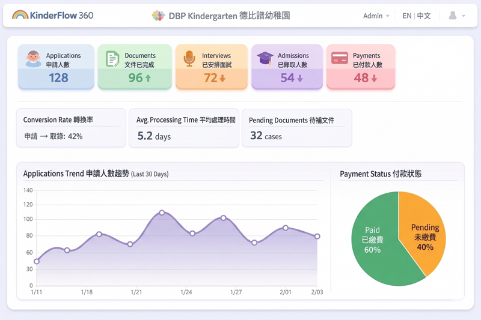The width and height of the screenshot is (481, 320).
Task: Click the Documents file icon
Action: (x=112, y=59)
